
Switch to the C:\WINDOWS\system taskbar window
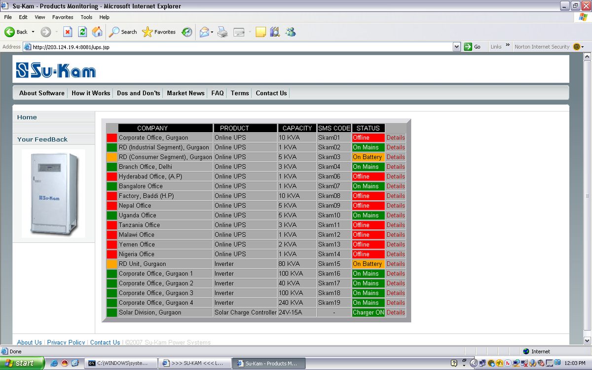pos(121,363)
